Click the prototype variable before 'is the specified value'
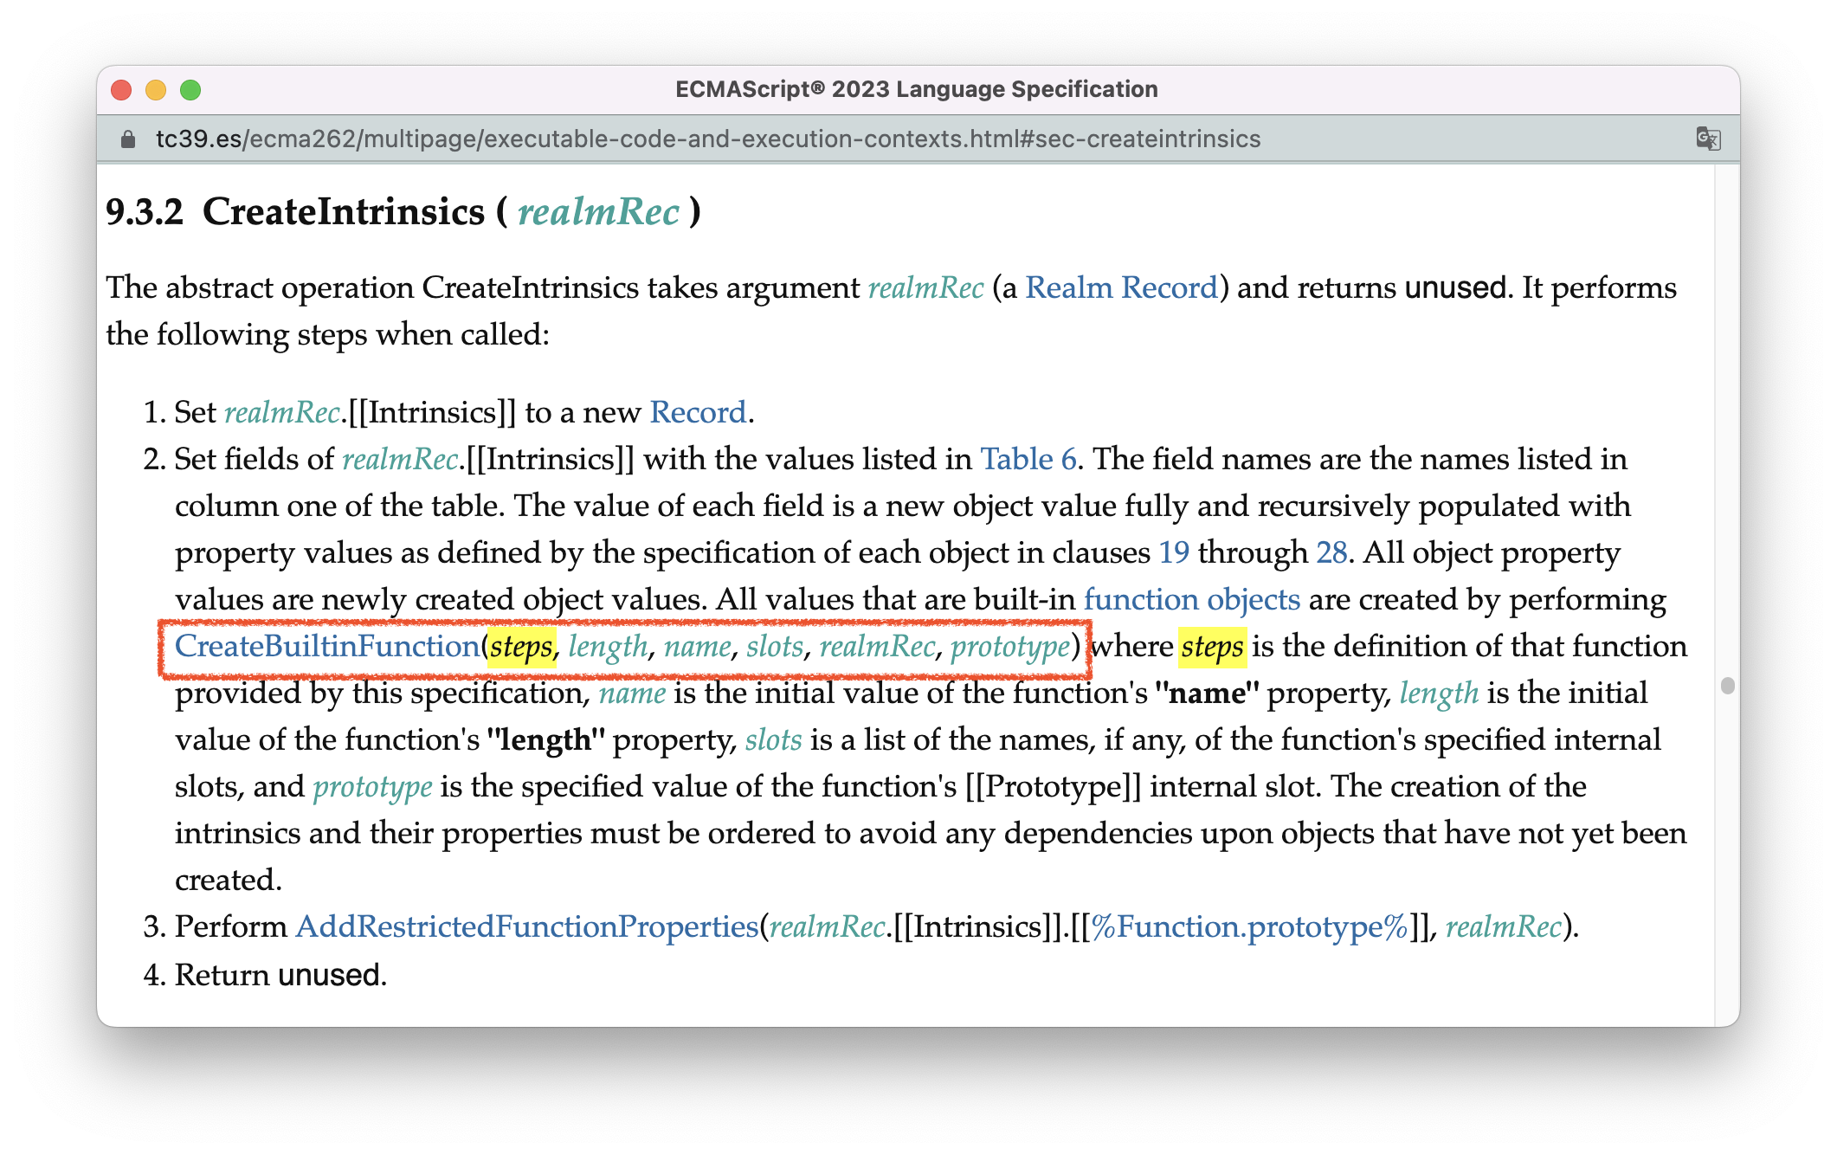 tap(372, 787)
